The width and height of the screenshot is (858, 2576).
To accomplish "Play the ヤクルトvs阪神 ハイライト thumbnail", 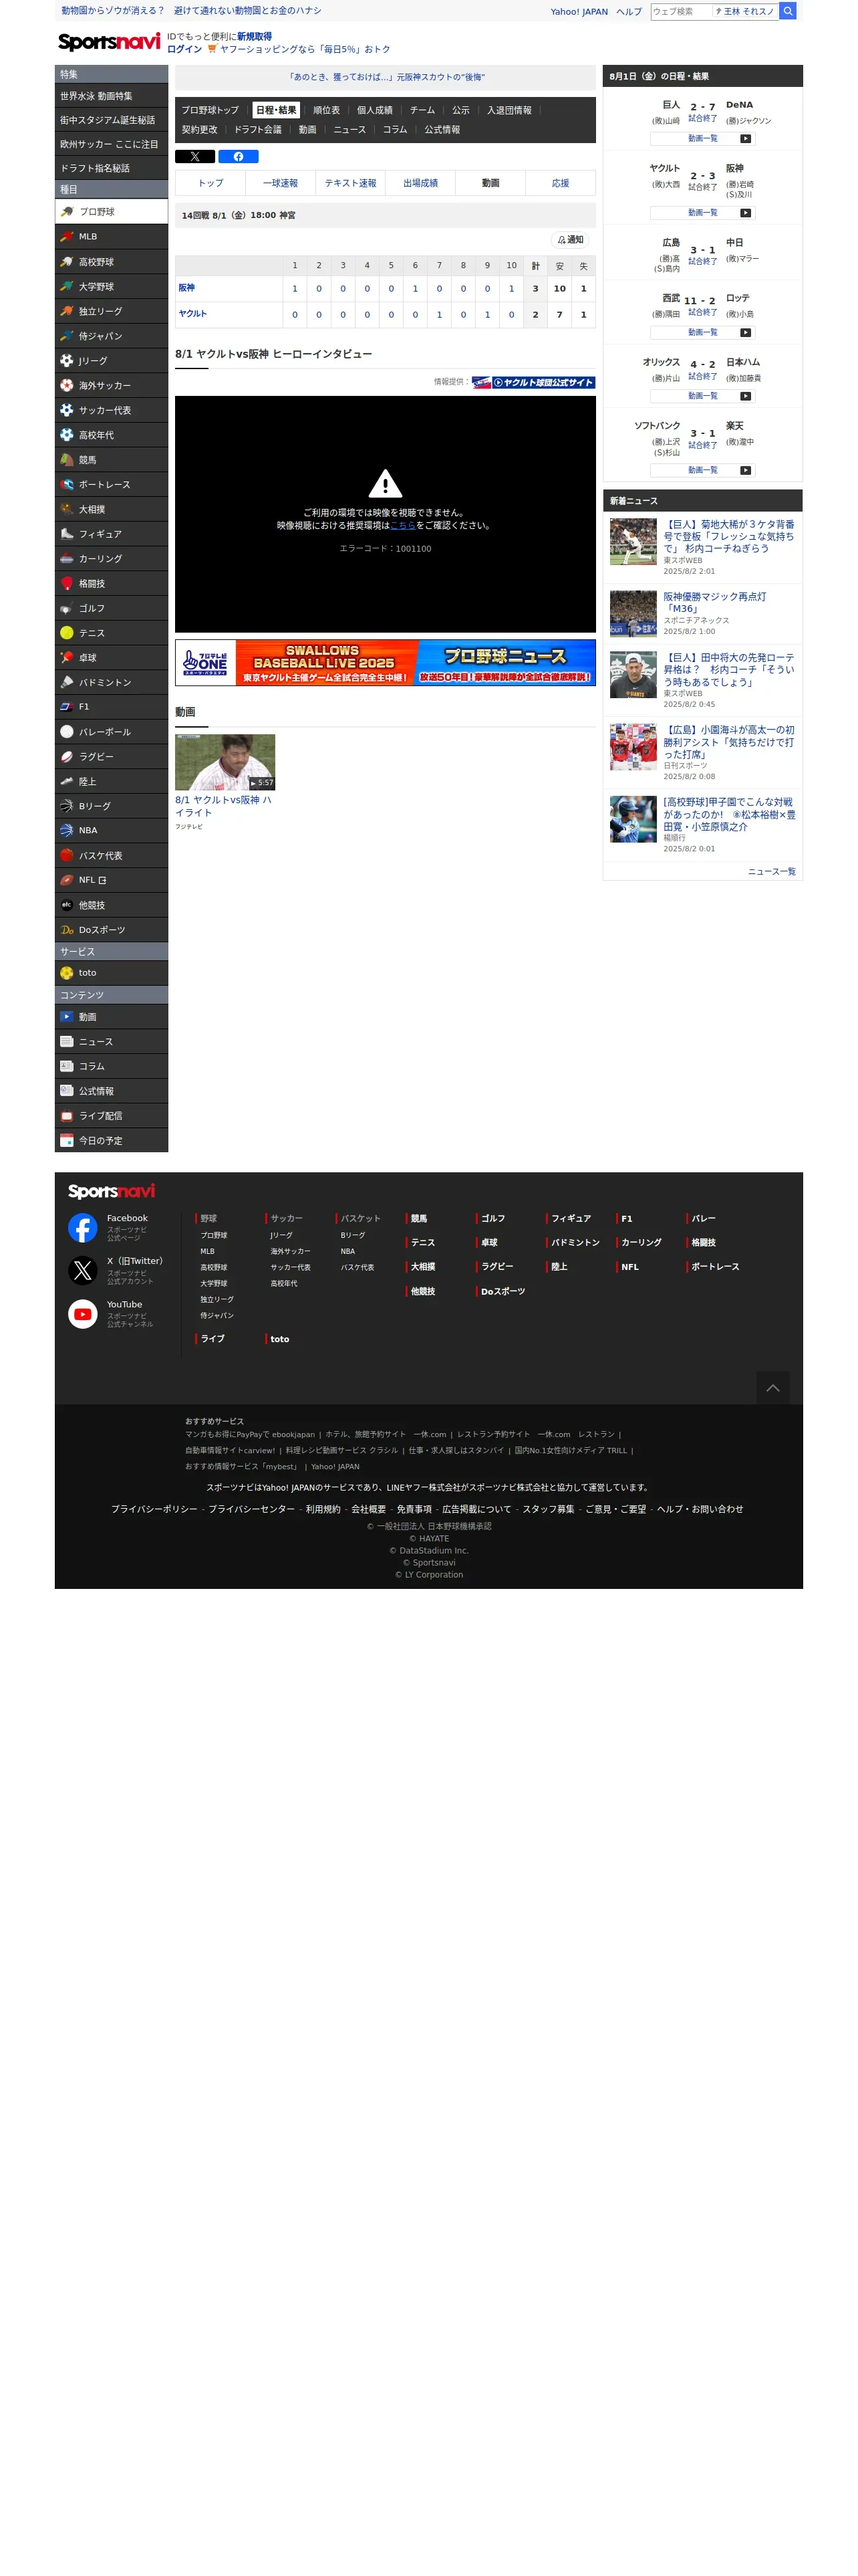I will (x=225, y=763).
